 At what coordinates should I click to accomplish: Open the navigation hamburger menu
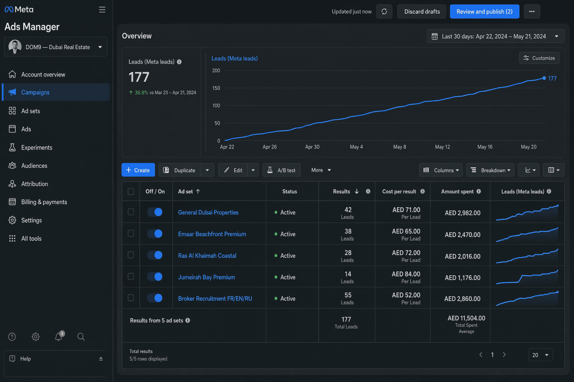[102, 9]
